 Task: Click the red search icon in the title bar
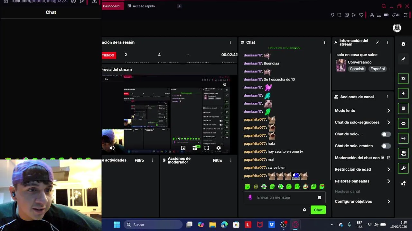coord(384,6)
